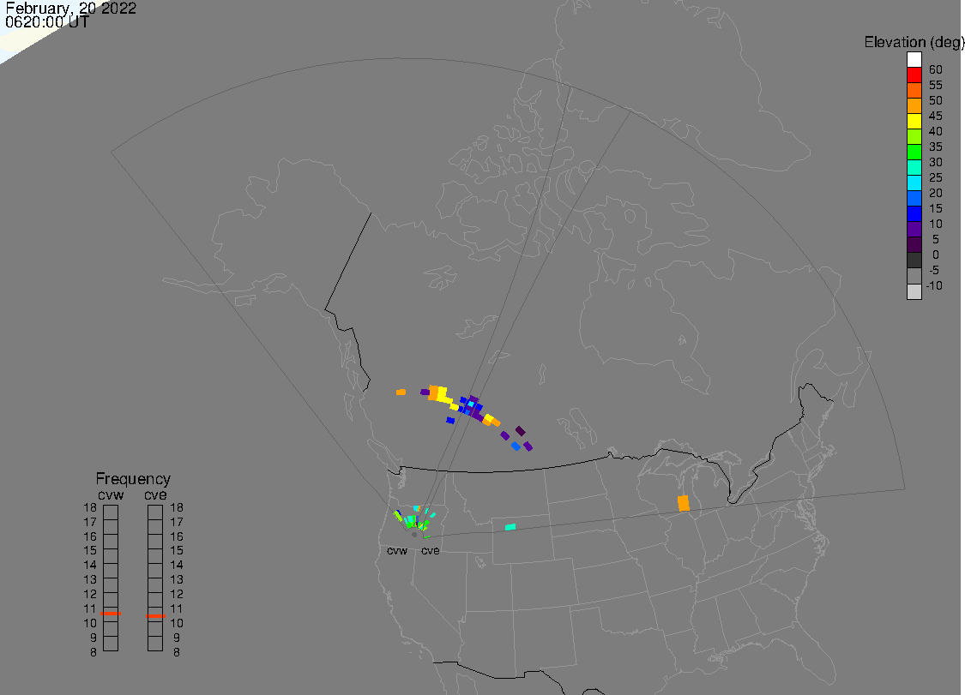Screen dimensions: 965x695
Task: Click the '8' tick right of the cve bar
Action: [x=177, y=652]
